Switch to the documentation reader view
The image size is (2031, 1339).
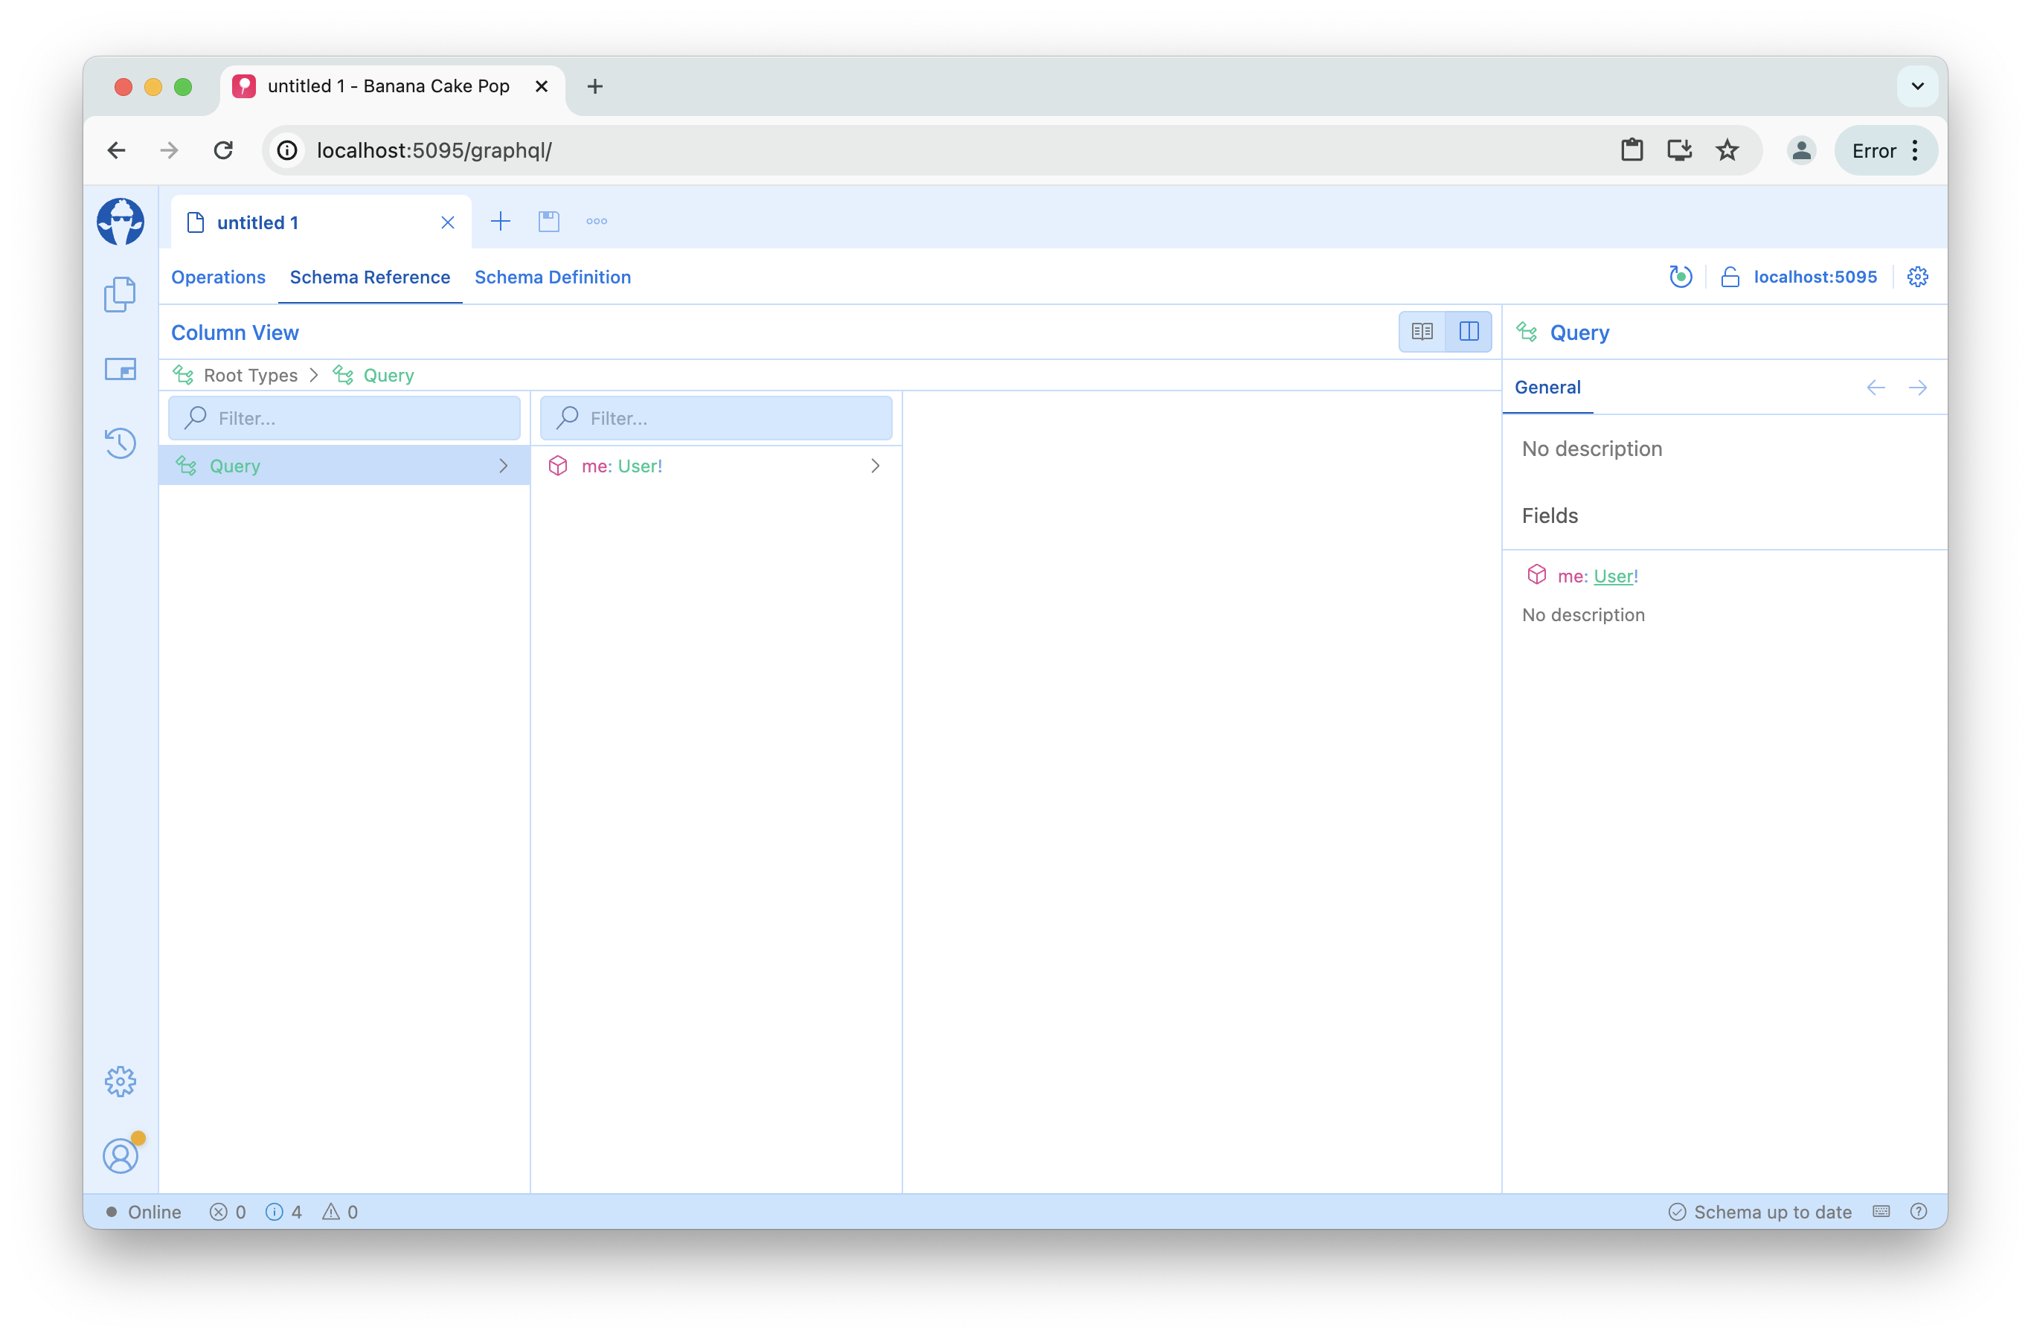click(1422, 331)
